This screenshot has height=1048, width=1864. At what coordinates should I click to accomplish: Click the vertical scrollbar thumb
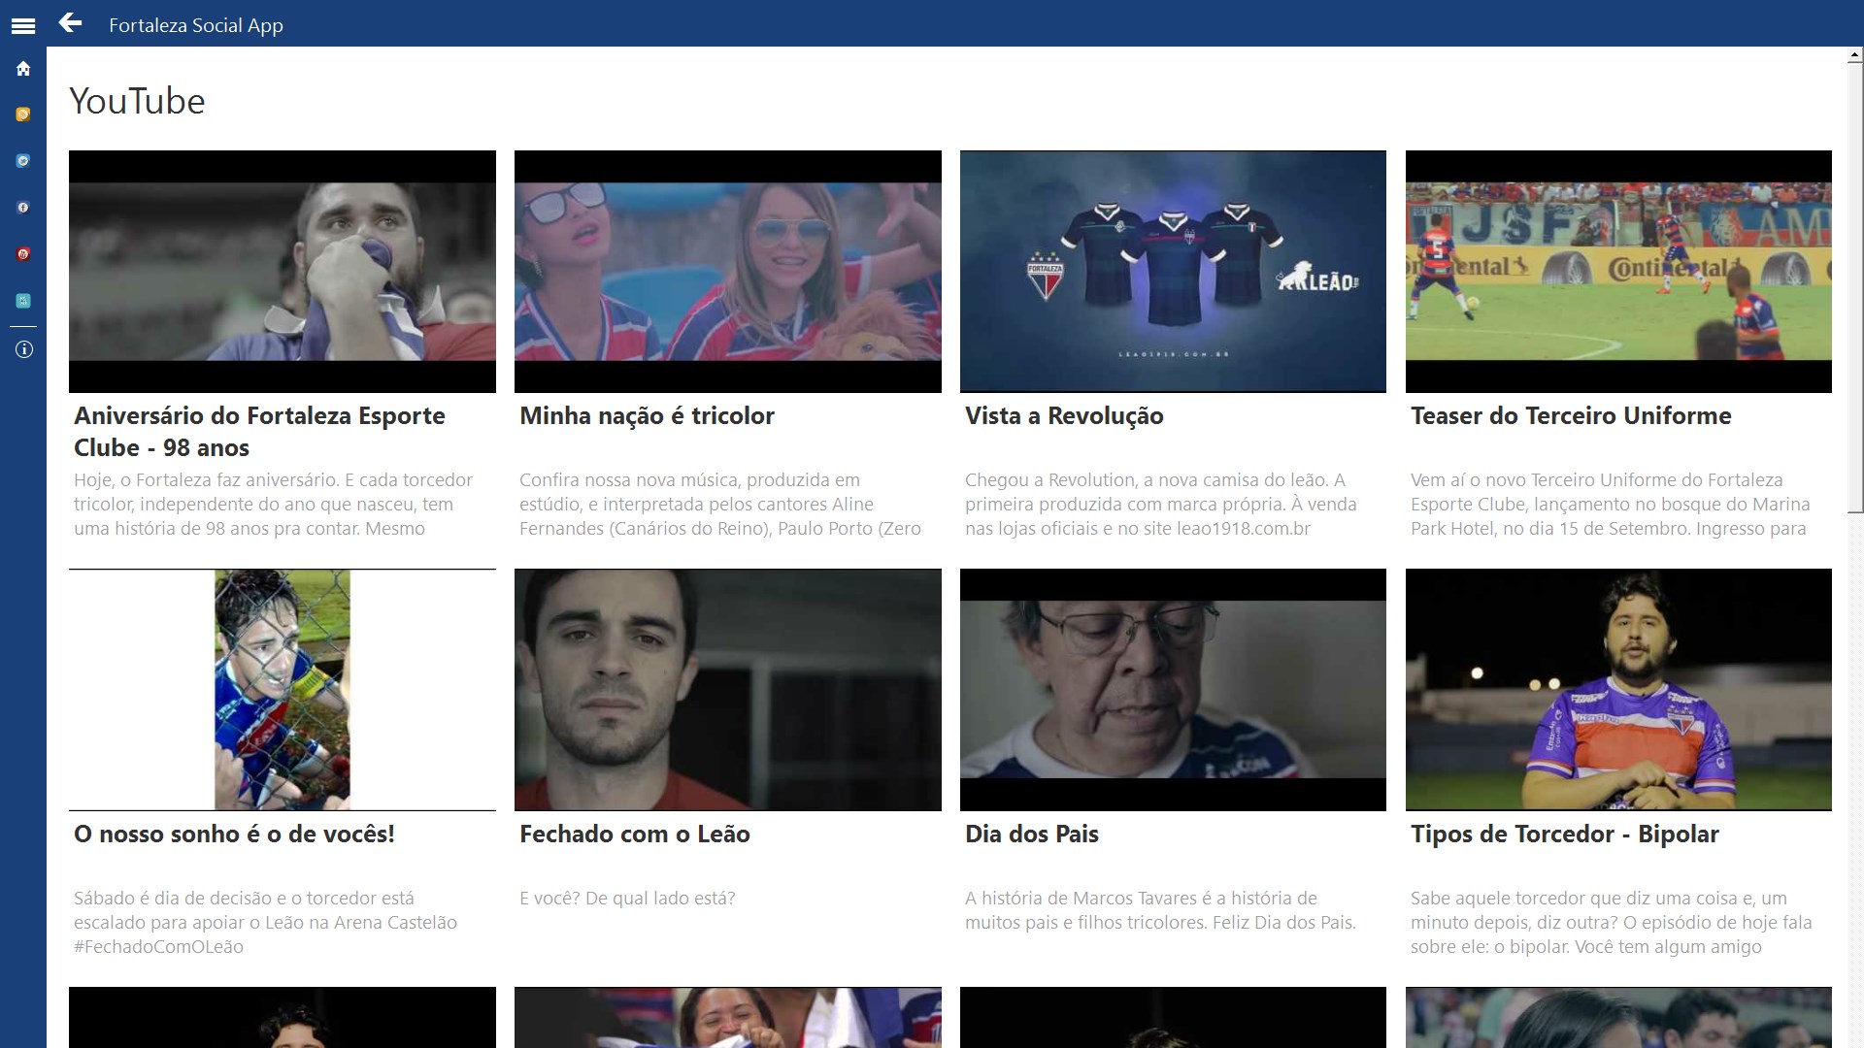(x=1854, y=286)
